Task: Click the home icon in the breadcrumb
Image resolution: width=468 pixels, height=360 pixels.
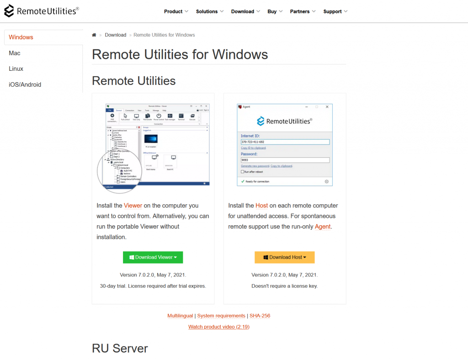Action: 94,34
